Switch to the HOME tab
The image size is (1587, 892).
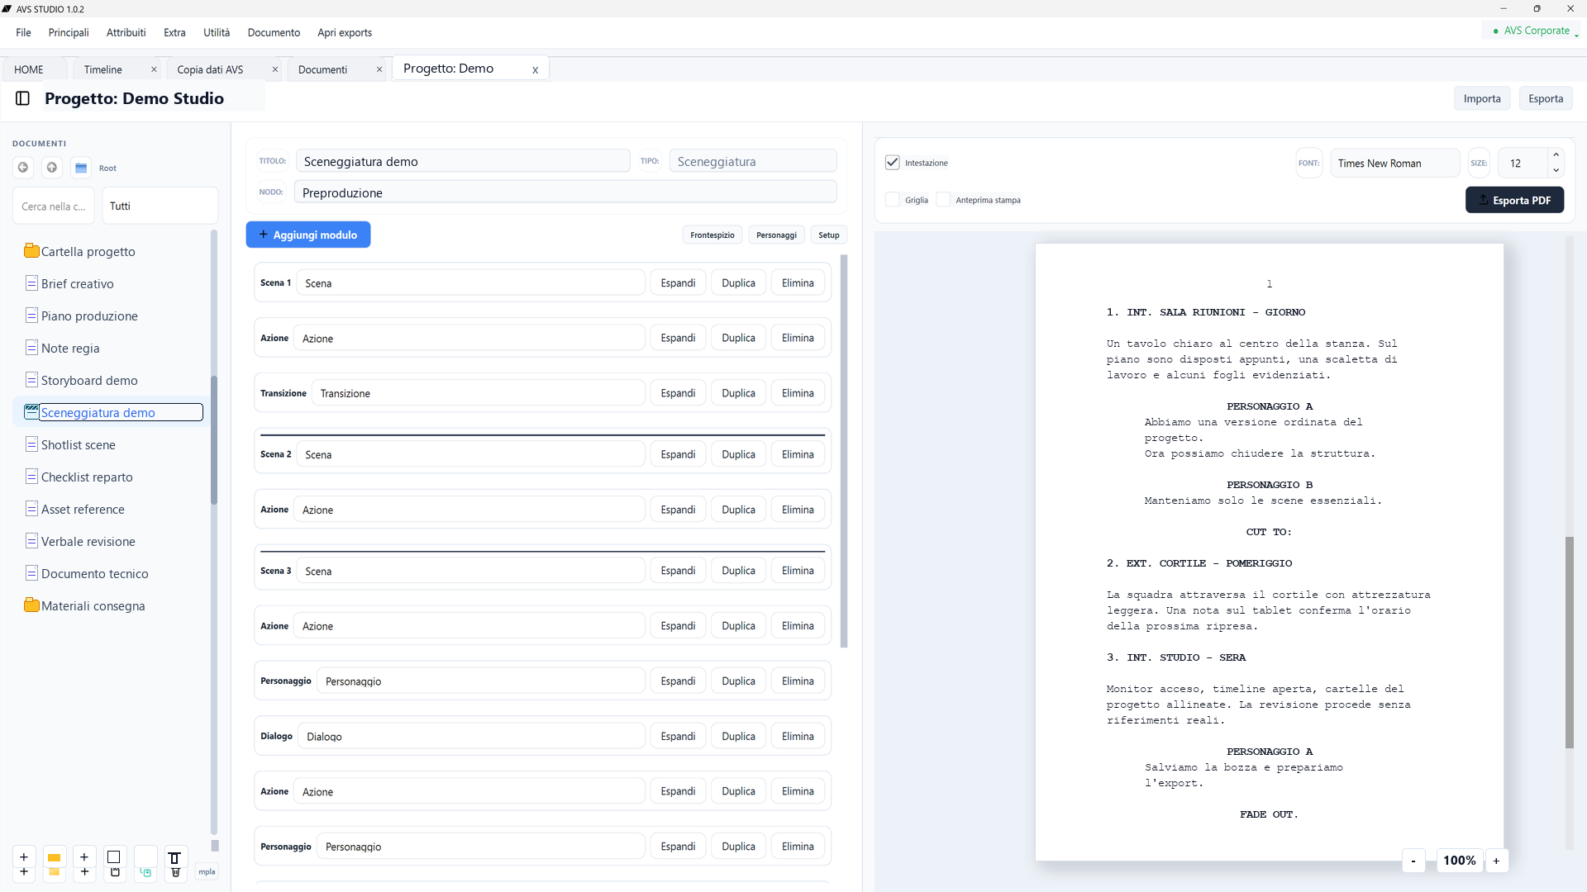(29, 69)
